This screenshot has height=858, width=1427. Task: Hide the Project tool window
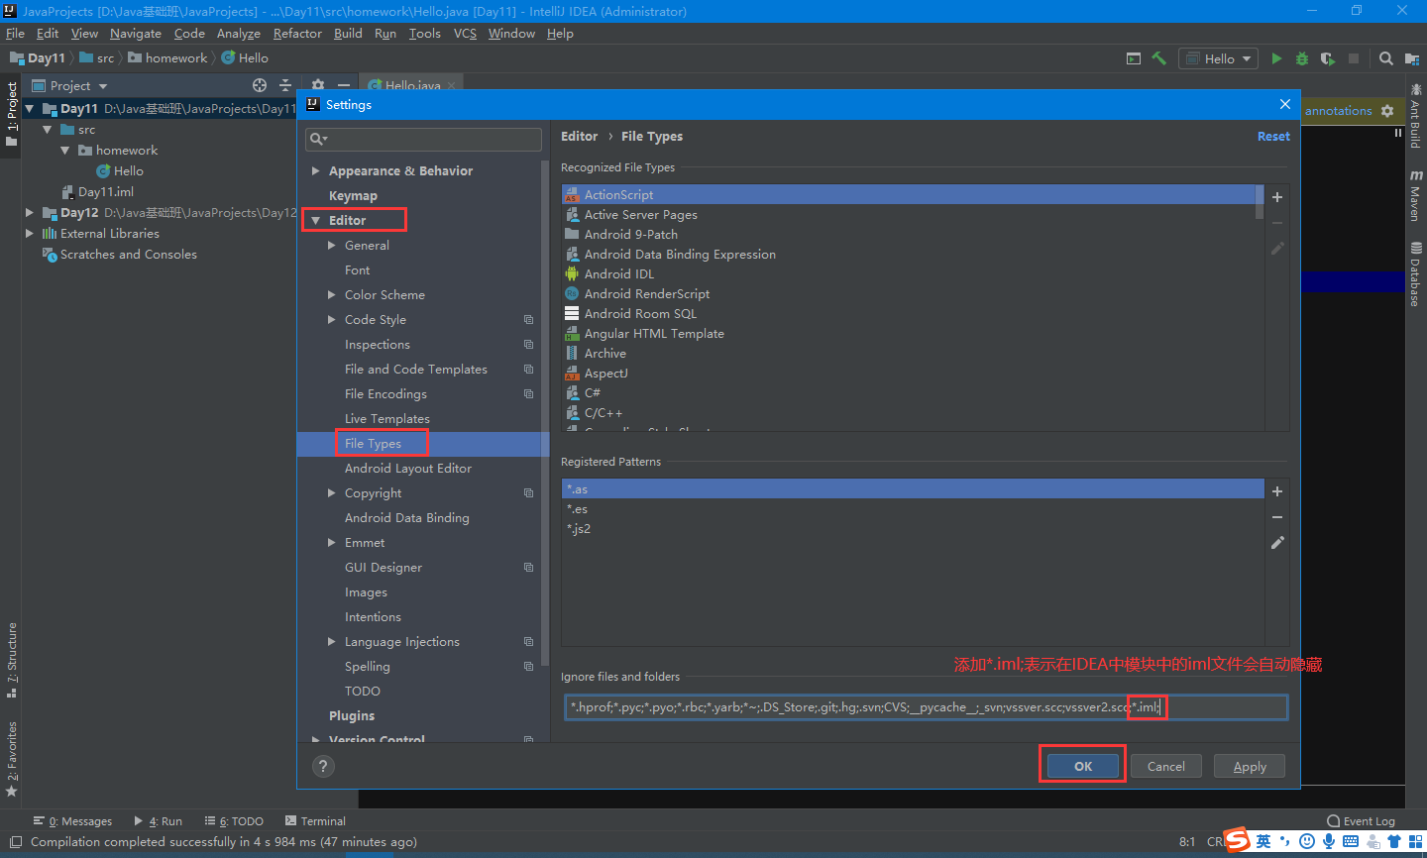[343, 85]
